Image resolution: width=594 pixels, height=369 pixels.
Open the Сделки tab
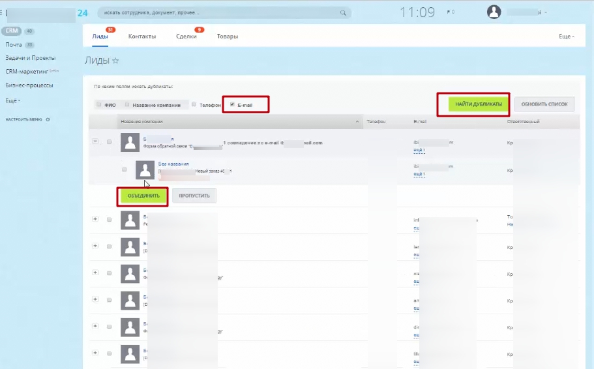coord(186,37)
